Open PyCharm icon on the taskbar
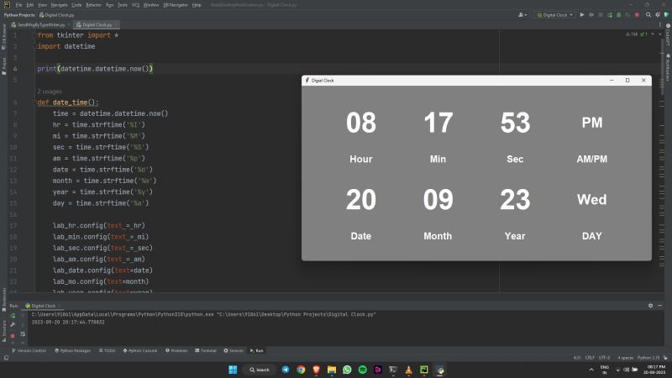This screenshot has width=672, height=378. [424, 370]
